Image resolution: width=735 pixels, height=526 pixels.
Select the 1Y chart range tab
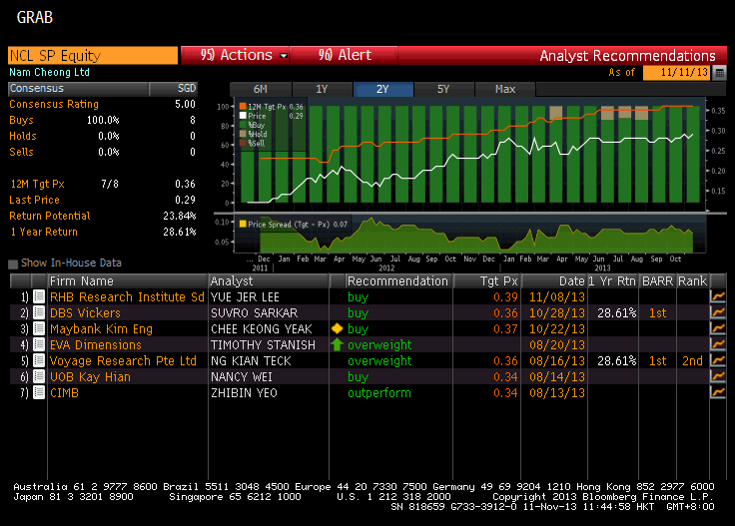click(x=322, y=89)
